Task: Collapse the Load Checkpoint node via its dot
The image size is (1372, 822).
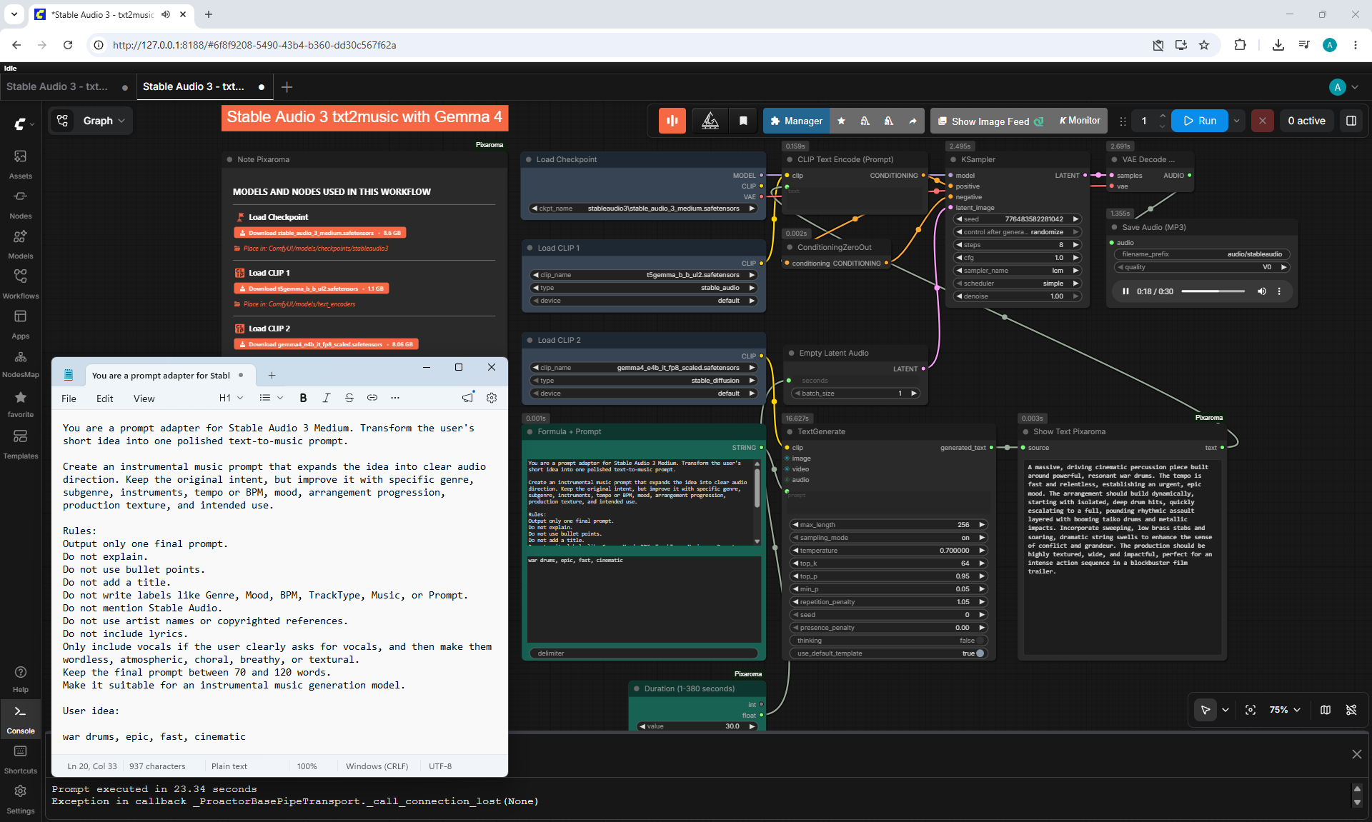Action: [x=529, y=160]
